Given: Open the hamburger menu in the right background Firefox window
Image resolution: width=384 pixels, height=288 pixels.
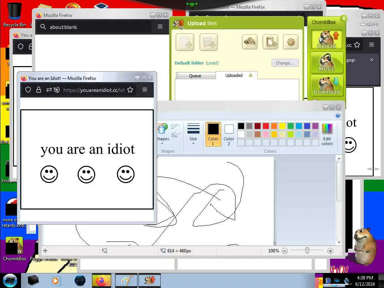Looking at the screenshot, I should (372, 45).
